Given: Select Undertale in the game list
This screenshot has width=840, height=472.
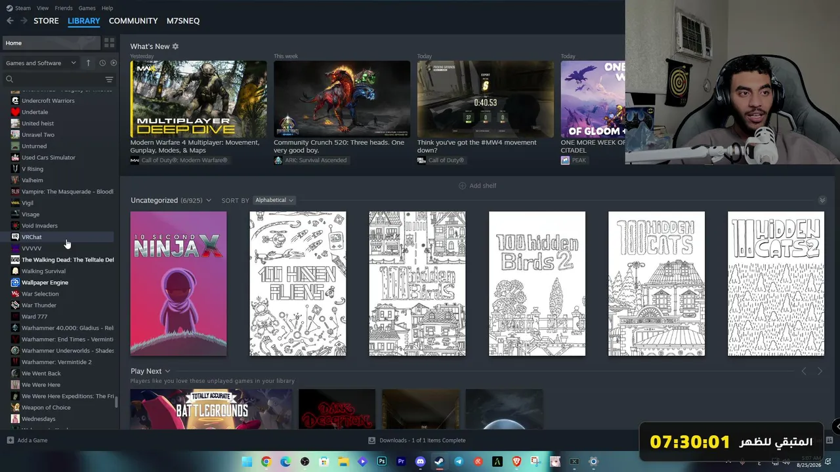Looking at the screenshot, I should (35, 112).
